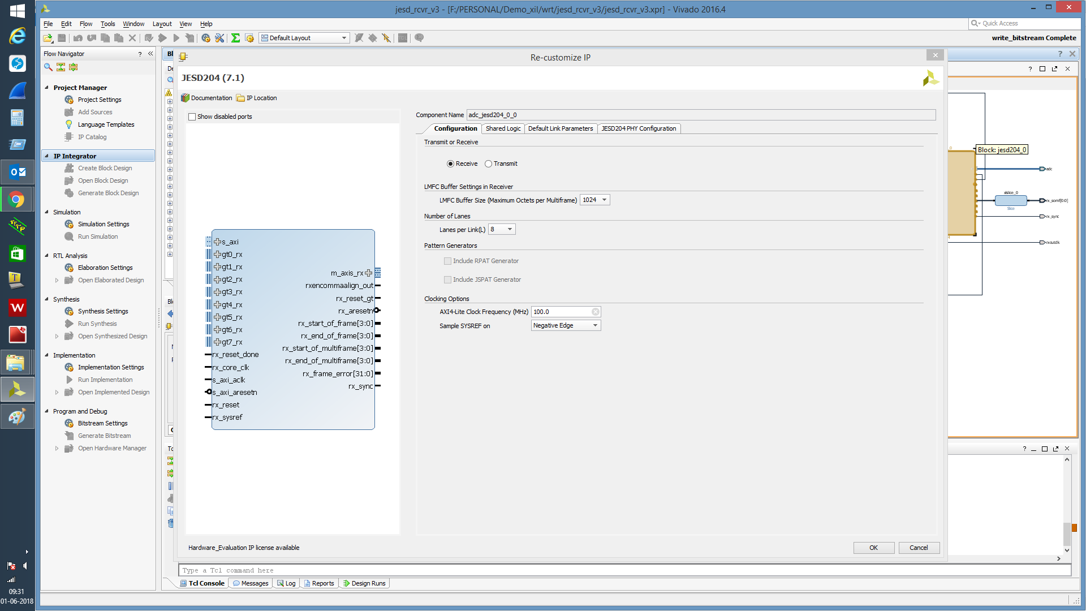Click the Tcl console toolbar icon
1086x611 pixels.
(x=403, y=38)
